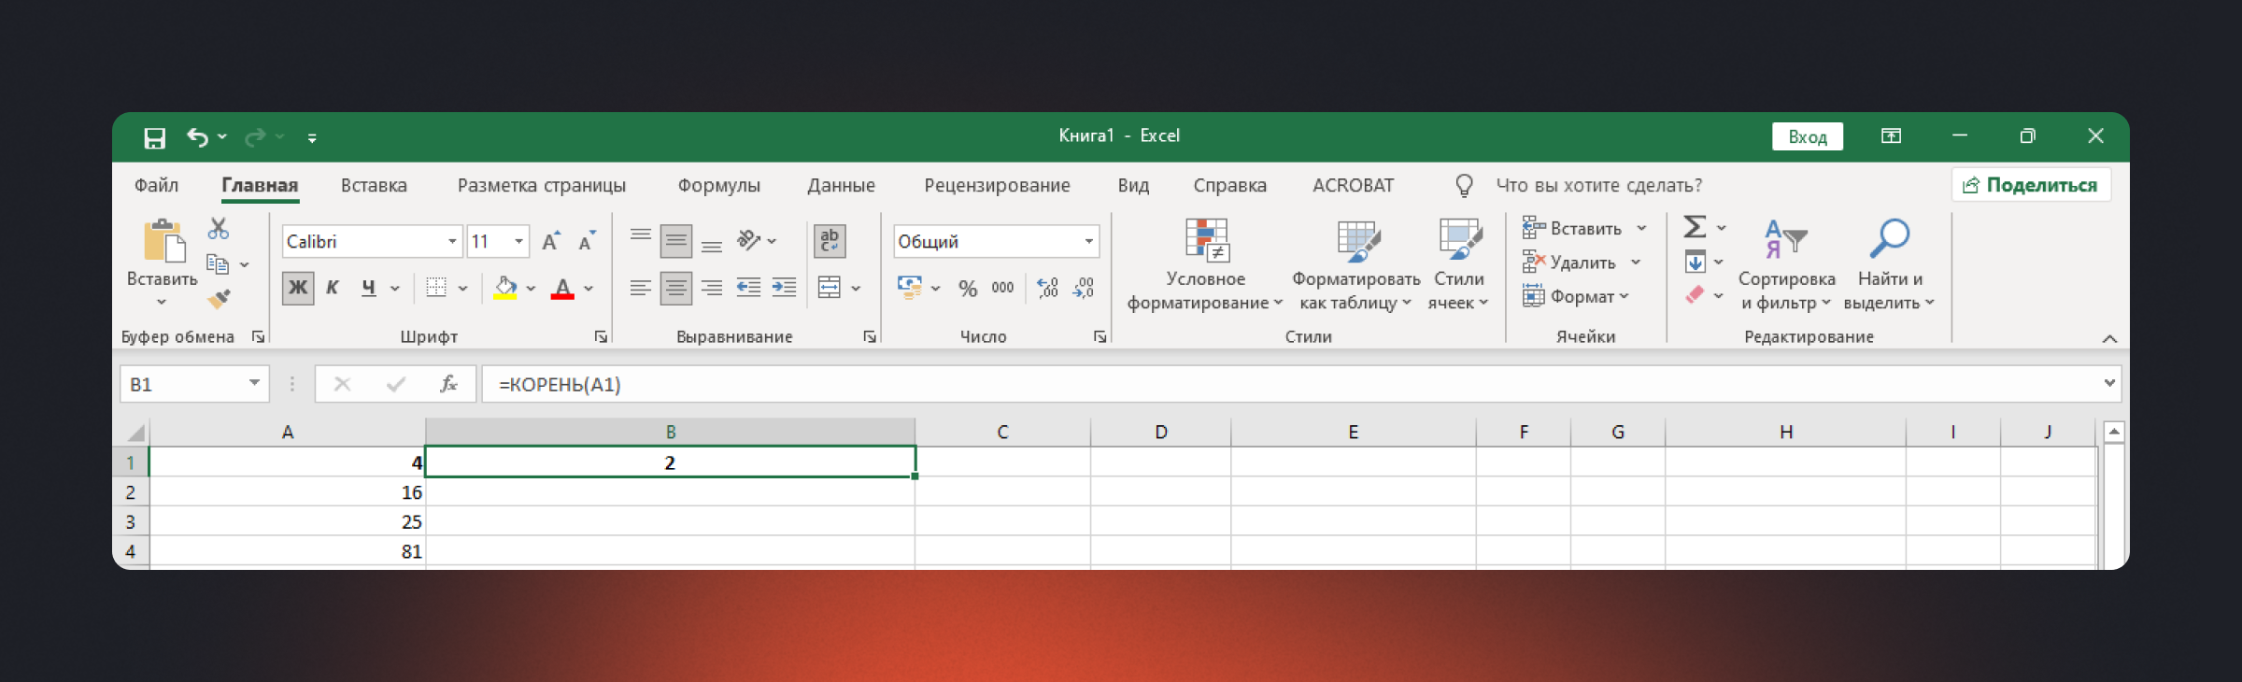This screenshot has height=682, width=2242.
Task: Switch to the Формулы tab
Action: (x=718, y=185)
